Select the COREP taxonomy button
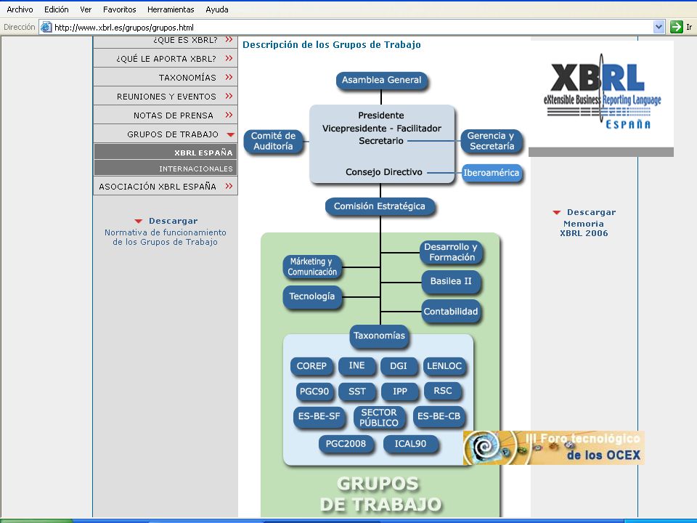Viewport: 697px width, 523px height. [x=311, y=366]
